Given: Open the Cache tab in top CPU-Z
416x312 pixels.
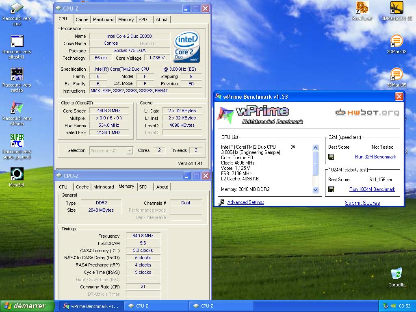Looking at the screenshot, I should pyautogui.click(x=82, y=19).
